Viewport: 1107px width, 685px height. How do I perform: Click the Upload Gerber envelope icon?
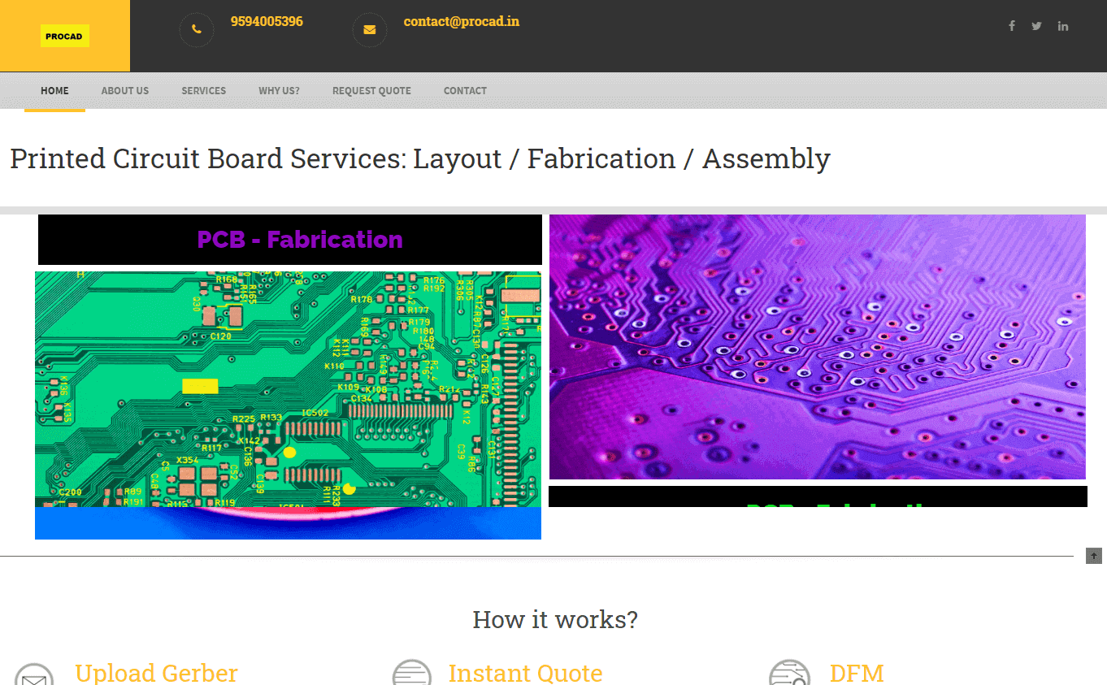click(34, 676)
